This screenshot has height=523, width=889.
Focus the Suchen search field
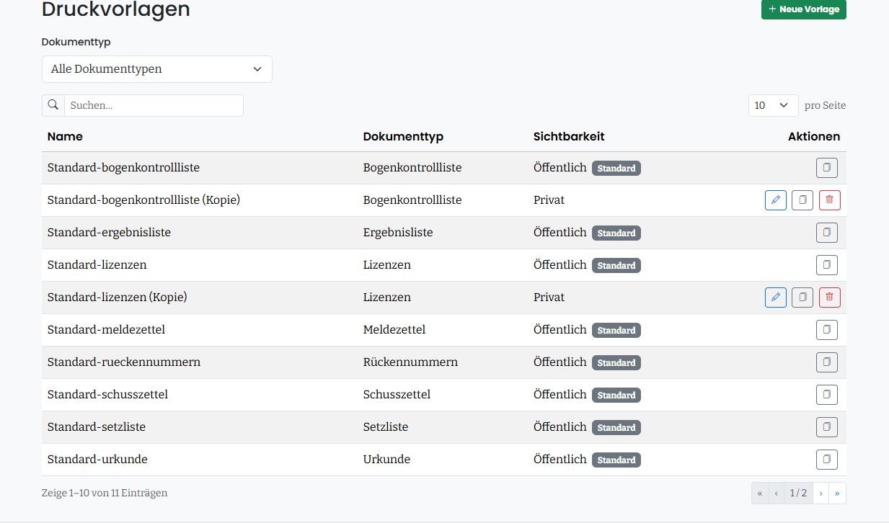pos(154,105)
